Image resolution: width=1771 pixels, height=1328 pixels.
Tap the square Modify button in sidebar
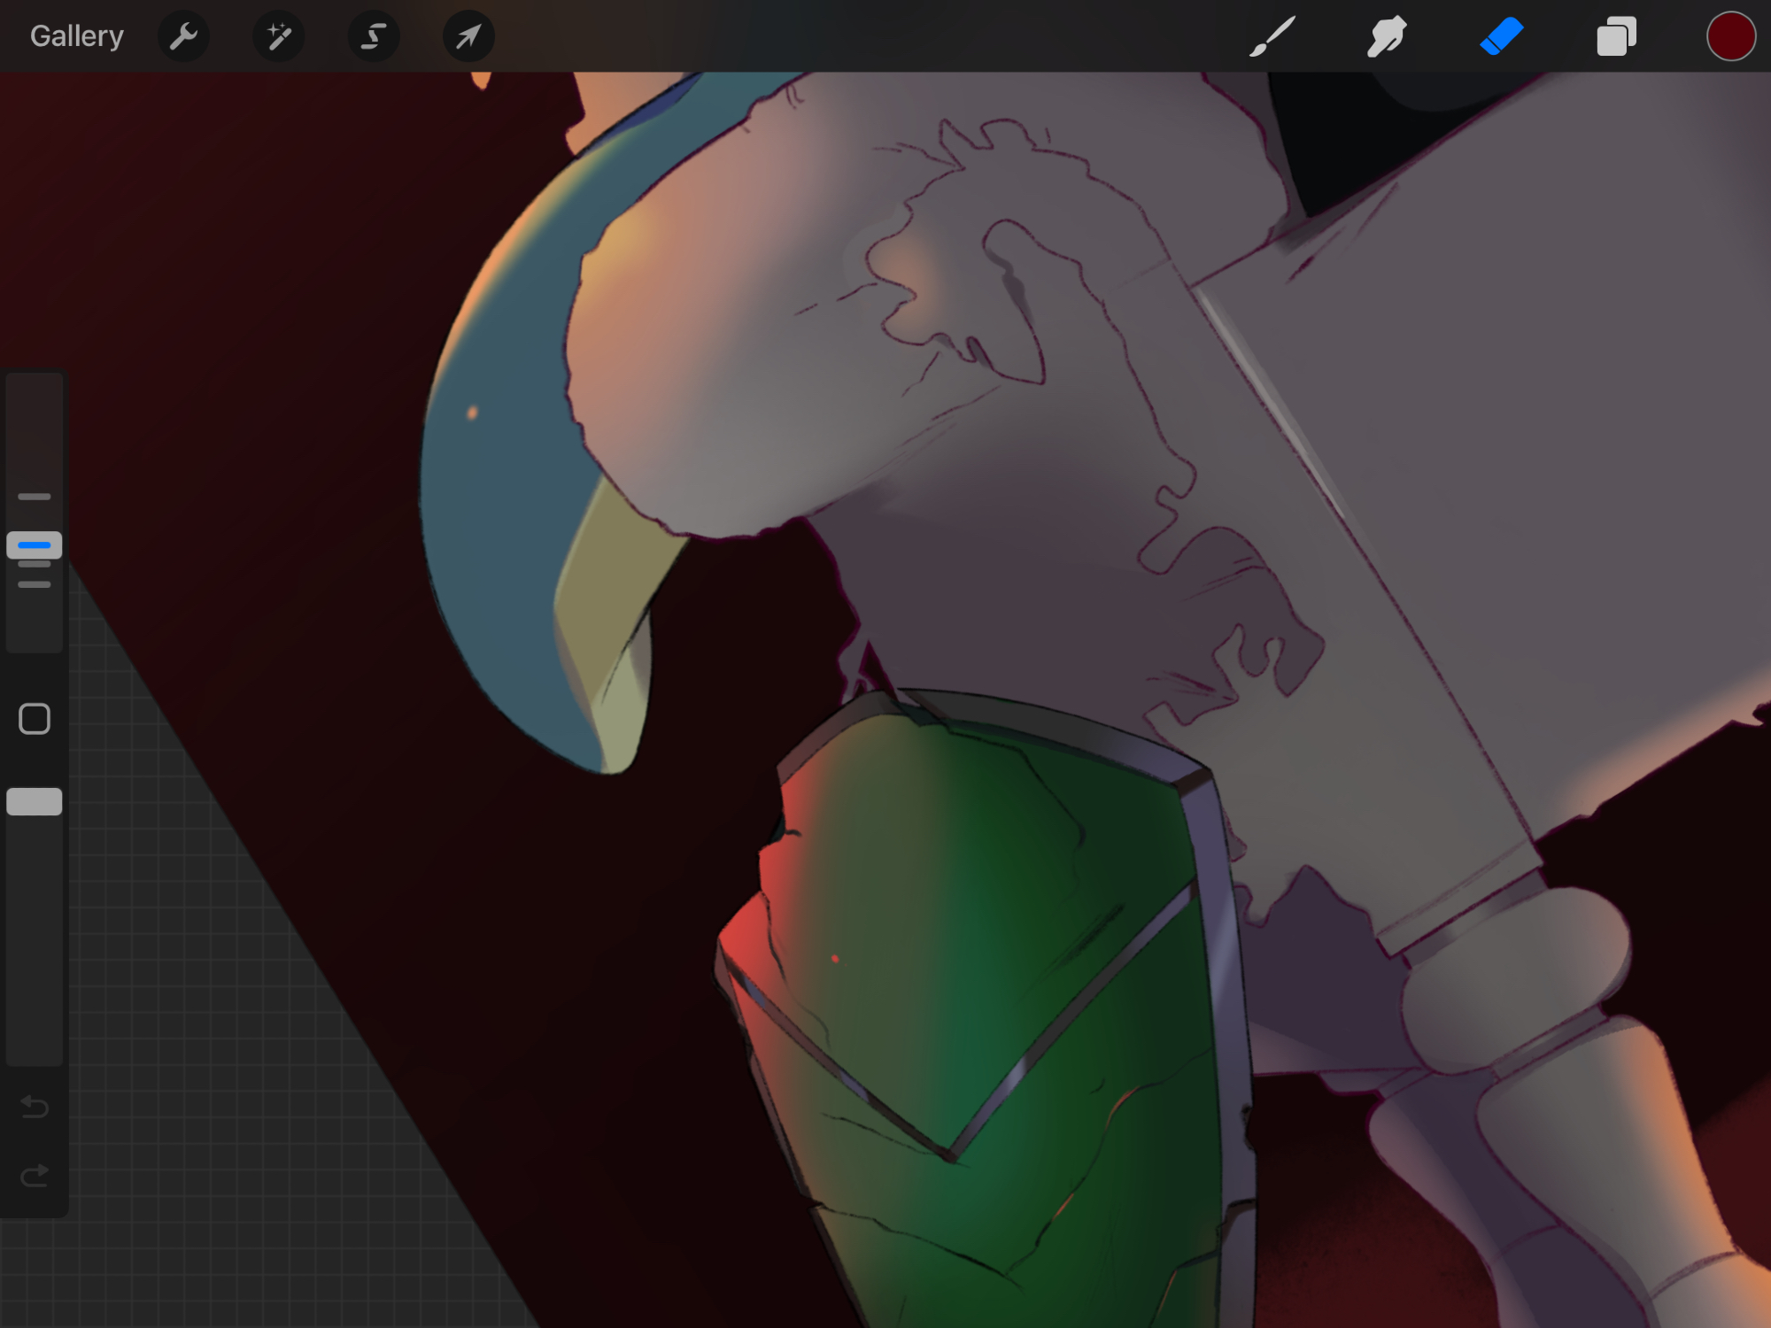(x=35, y=719)
